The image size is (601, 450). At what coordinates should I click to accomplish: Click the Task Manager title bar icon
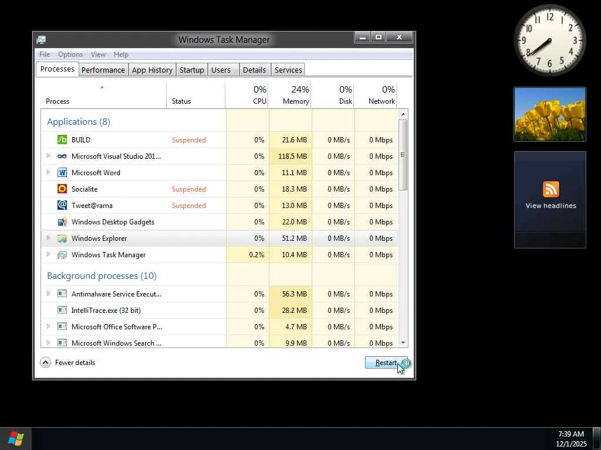42,39
